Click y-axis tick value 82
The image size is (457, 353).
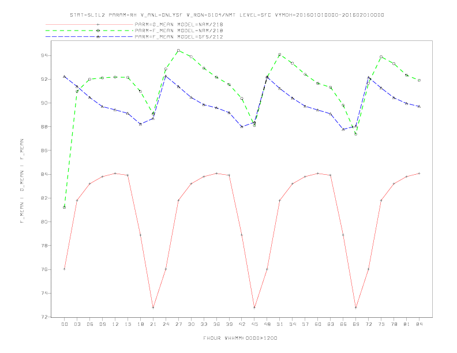[x=44, y=198]
